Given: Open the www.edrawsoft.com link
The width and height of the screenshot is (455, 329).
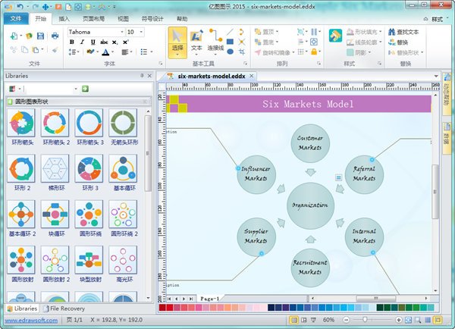Looking at the screenshot, I should 32,321.
